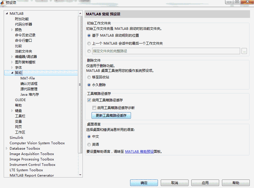254x188 pixels.
Task: Select 工具栏 in the tree
Action: pos(20,116)
